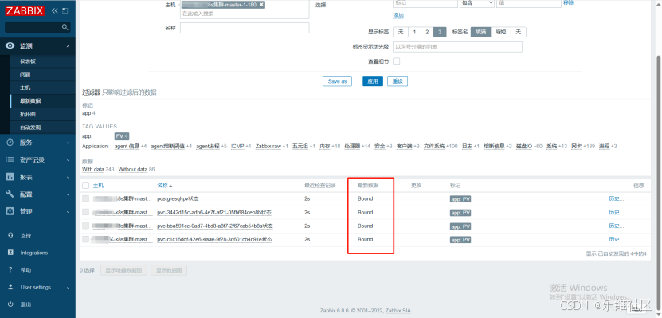Click the 显示数据图 button under the table
Screen dimensions: 662x318
click(169, 270)
